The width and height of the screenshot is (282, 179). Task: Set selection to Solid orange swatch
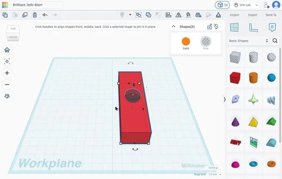pyautogui.click(x=186, y=41)
